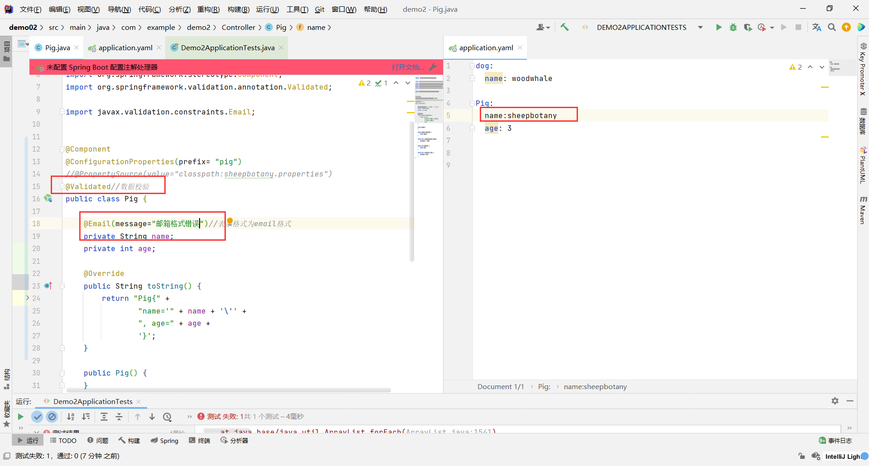Start debugging with the green bug icon

pos(733,27)
